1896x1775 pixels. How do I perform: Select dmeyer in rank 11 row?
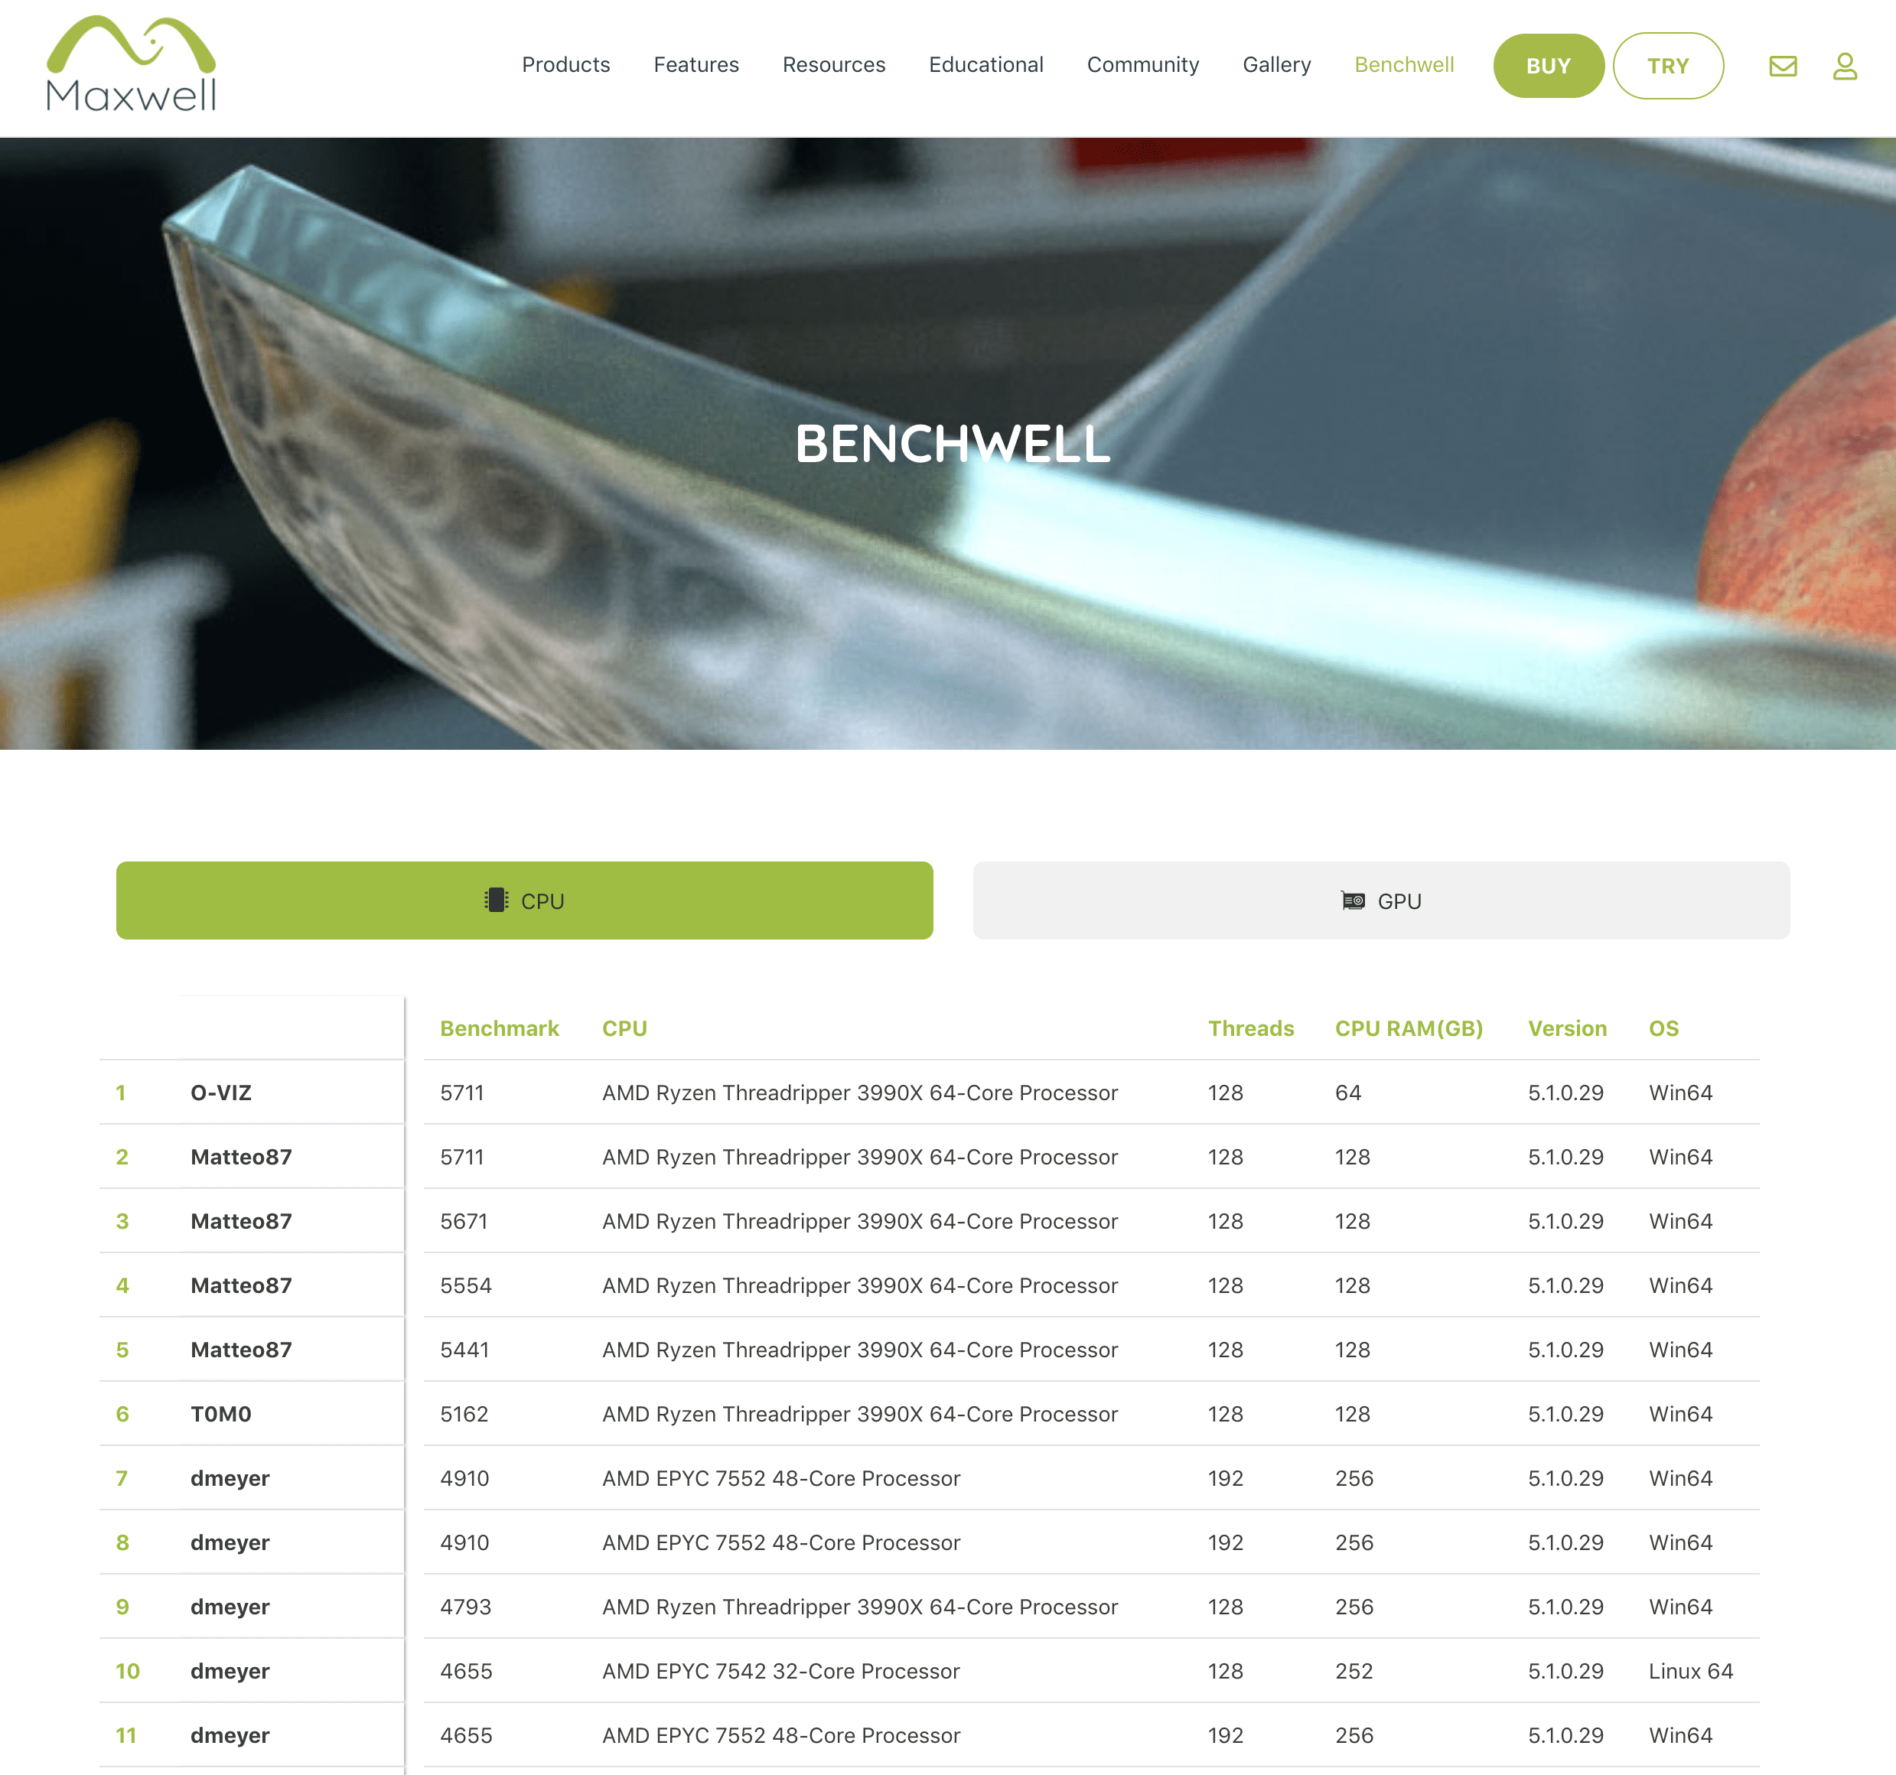pos(230,1735)
